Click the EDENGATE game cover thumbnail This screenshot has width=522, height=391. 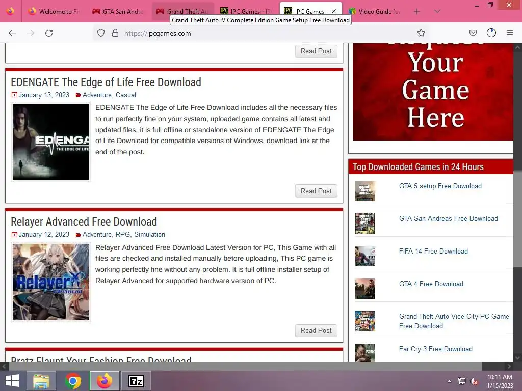(51, 142)
